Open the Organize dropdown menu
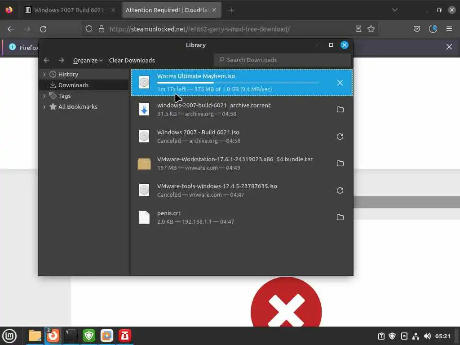This screenshot has width=460, height=345. (x=88, y=61)
